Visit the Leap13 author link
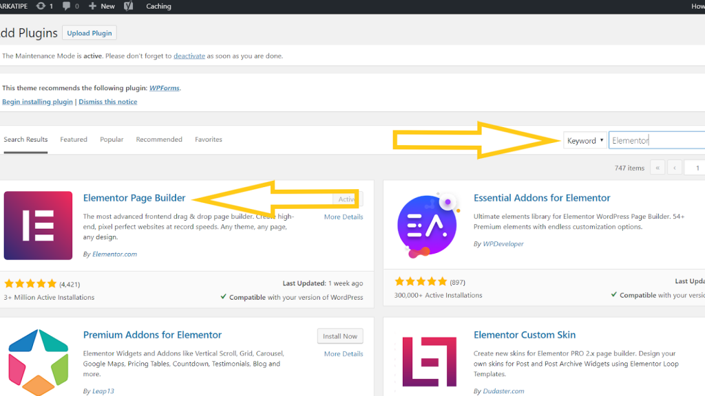This screenshot has width=705, height=396. [x=103, y=391]
